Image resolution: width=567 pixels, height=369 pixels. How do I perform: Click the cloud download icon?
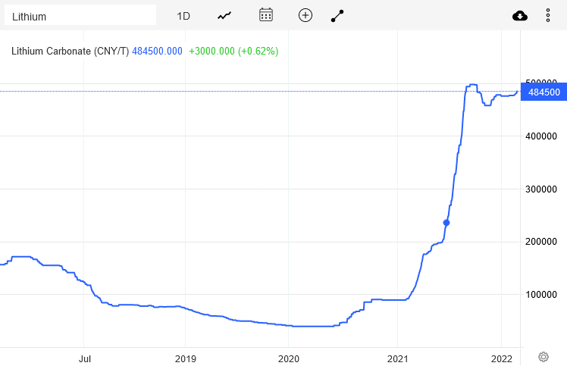click(x=520, y=16)
